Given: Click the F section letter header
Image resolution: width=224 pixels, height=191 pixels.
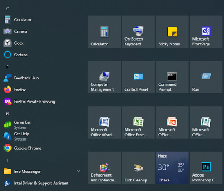Looking at the screenshot, I should pyautogui.click(x=7, y=67).
